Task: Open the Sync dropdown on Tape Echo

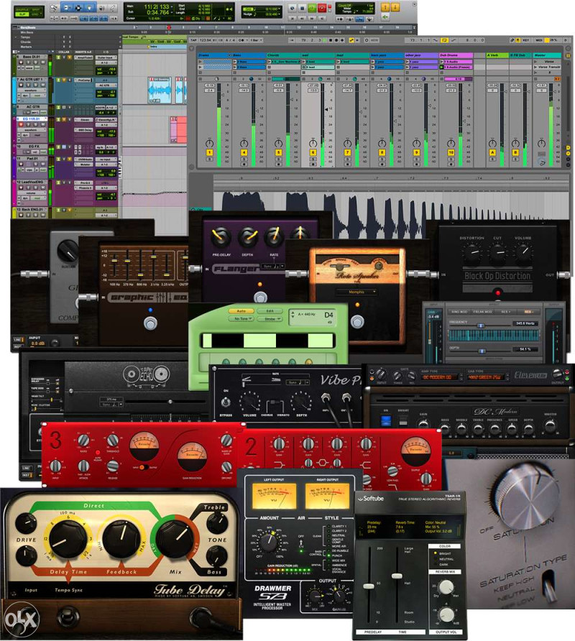Action: [x=111, y=405]
